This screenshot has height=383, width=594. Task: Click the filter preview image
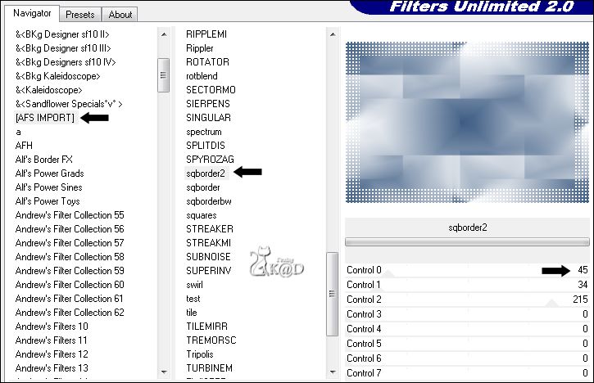tap(467, 122)
